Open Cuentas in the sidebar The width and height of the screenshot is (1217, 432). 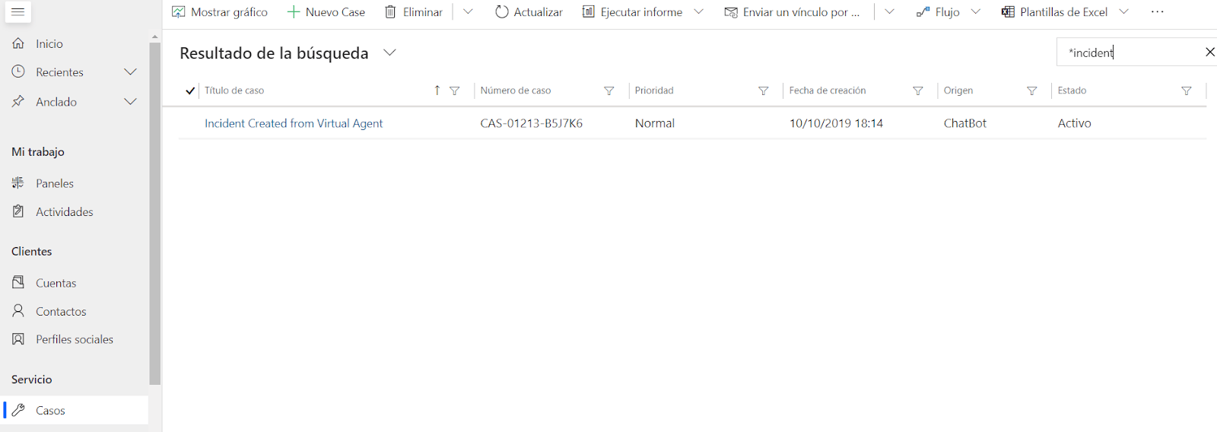(56, 283)
